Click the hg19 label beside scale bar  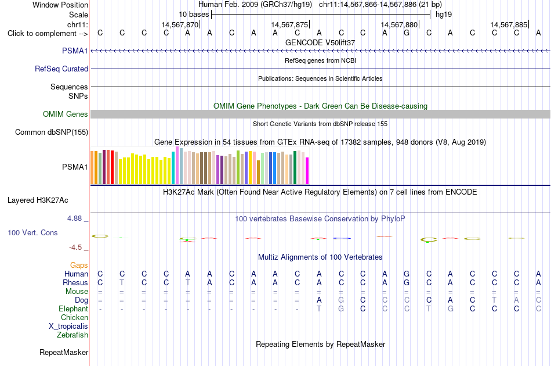(444, 15)
